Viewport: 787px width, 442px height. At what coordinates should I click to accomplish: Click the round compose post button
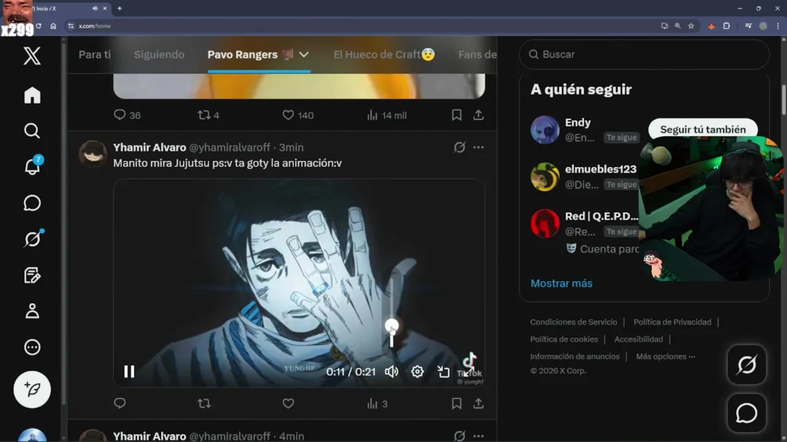click(x=32, y=389)
